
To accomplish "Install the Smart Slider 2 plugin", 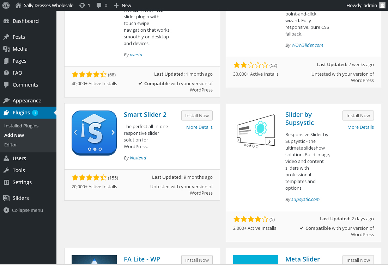I will point(197,115).
